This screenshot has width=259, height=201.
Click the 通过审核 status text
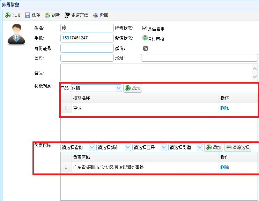point(156,39)
